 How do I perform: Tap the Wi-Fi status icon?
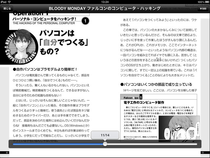(x=9, y=2)
